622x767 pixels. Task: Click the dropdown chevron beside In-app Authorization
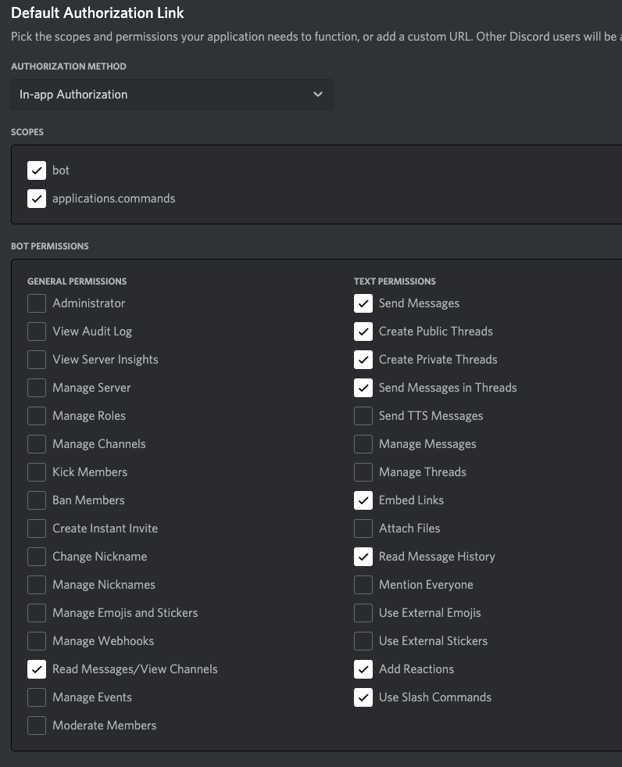pyautogui.click(x=317, y=95)
